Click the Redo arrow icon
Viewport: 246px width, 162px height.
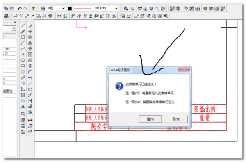(x=25, y=8)
